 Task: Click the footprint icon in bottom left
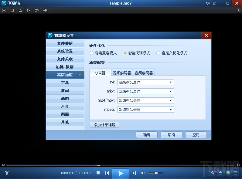click(7, 173)
